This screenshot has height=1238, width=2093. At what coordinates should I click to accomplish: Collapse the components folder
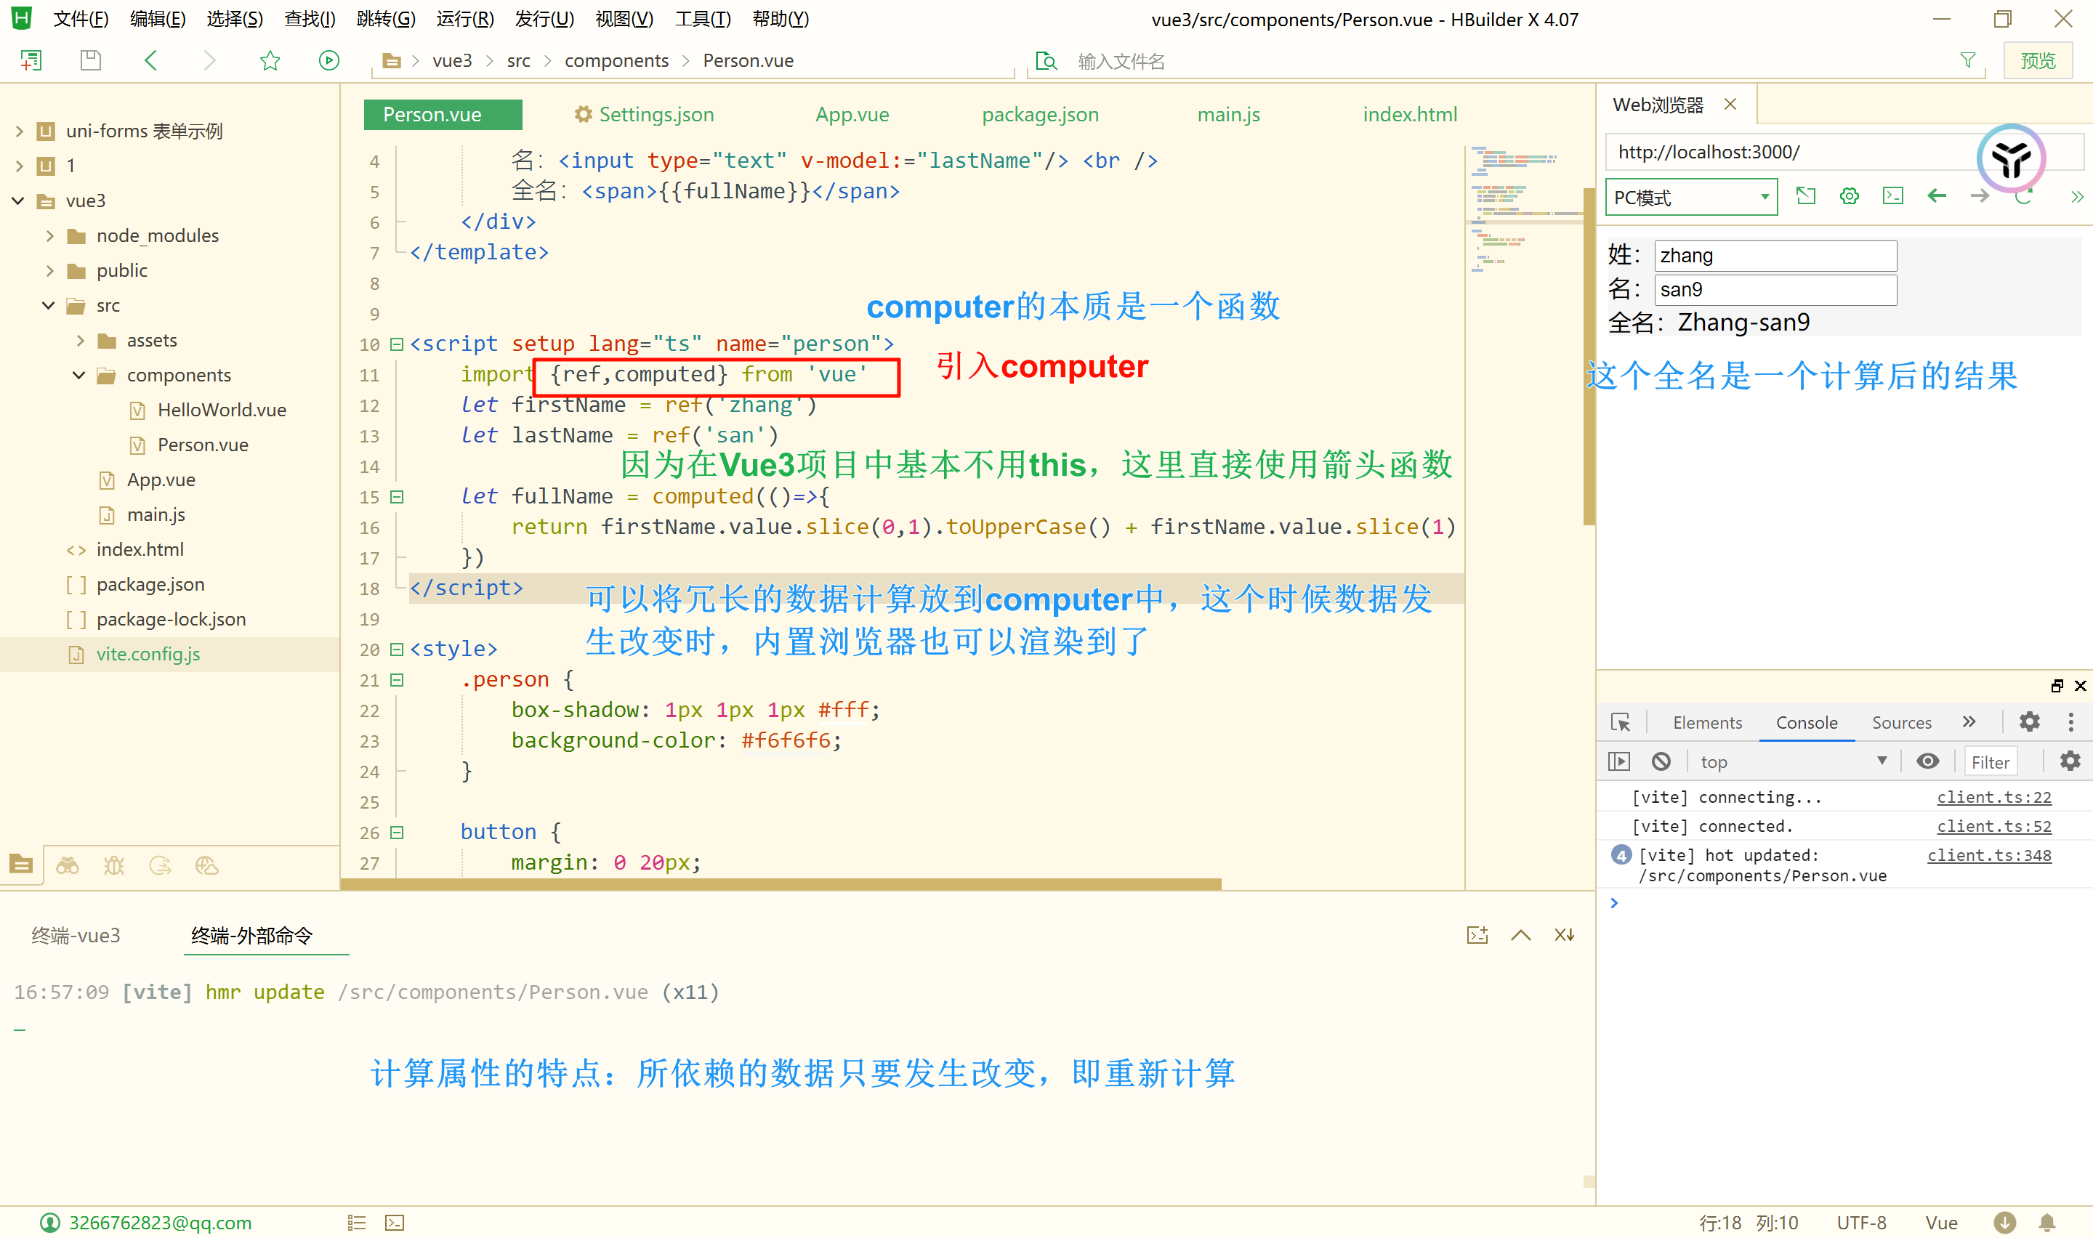pos(79,376)
